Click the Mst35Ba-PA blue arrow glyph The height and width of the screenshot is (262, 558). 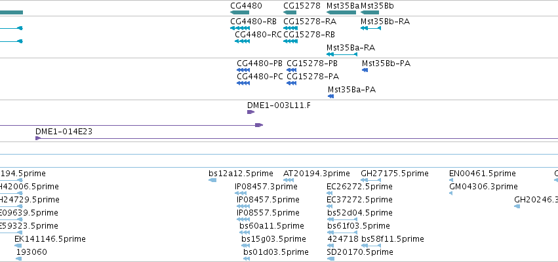pos(330,96)
